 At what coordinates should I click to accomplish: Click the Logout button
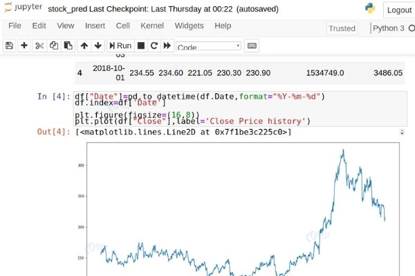tap(399, 10)
